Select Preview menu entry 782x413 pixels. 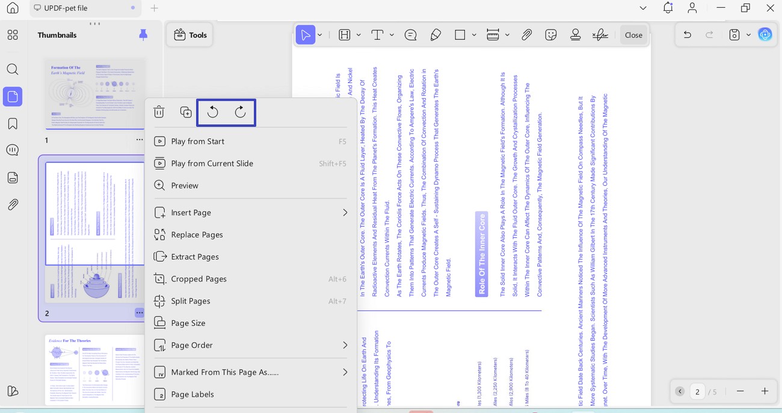(250, 186)
